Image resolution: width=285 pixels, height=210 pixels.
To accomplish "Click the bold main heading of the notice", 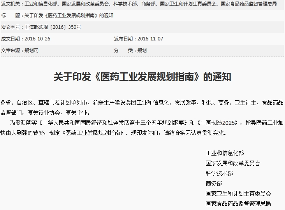I will (x=142, y=77).
